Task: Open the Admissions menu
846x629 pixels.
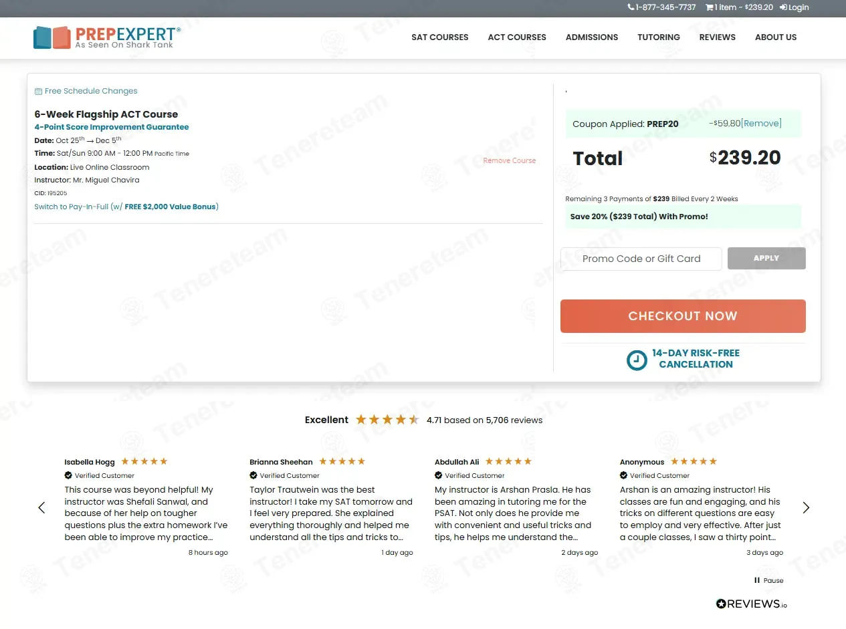Action: [591, 37]
